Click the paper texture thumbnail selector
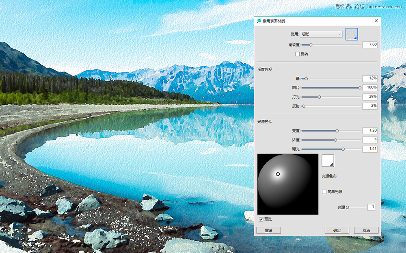This screenshot has width=406, height=253. coord(352,34)
